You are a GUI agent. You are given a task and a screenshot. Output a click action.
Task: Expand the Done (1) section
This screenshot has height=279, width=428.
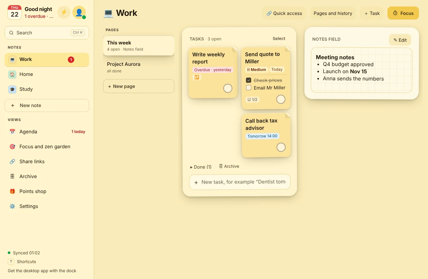pyautogui.click(x=201, y=167)
